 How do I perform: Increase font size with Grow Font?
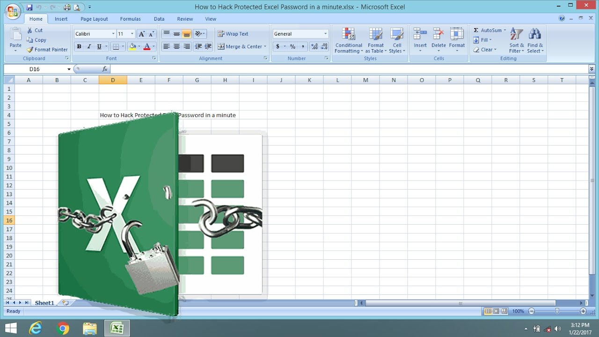[142, 34]
